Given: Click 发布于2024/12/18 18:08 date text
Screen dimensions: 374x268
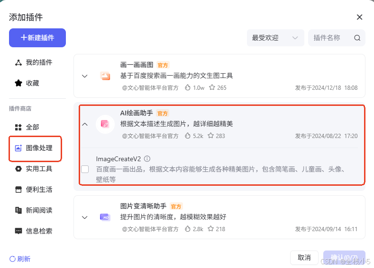Looking at the screenshot, I should tap(326, 88).
